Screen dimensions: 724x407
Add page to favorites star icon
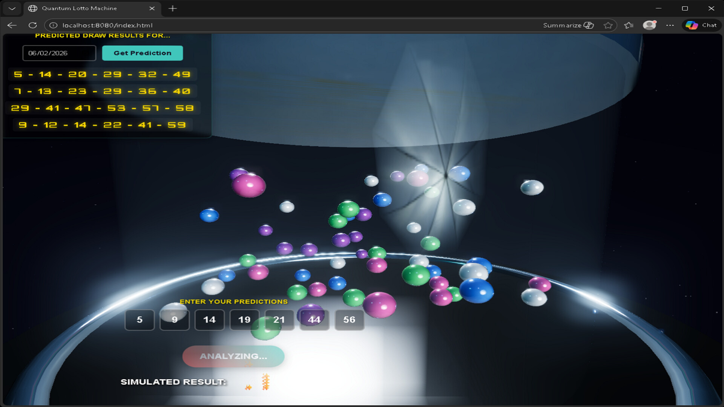(x=608, y=25)
